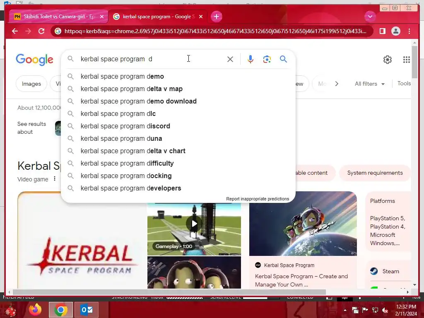Open Chrome's three-dot menu
This screenshot has height=318, width=424.
tap(409, 31)
